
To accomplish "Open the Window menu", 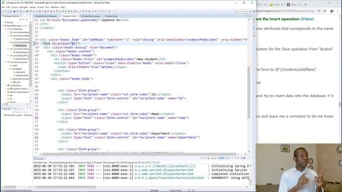I will [x=55, y=7].
